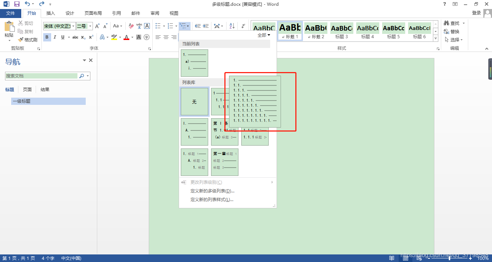492x262 pixels.
Task: Open the font name dropdown arrow
Action: 73,26
